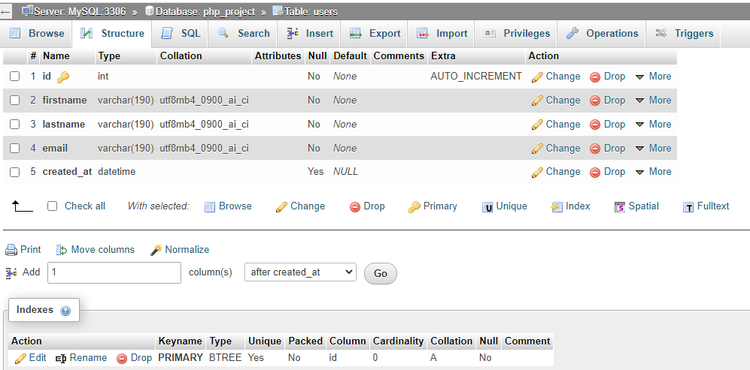Click pencil Change icon for firstname row

pos(537,101)
